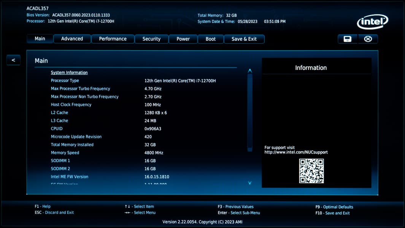Go to the Security tab

click(152, 39)
